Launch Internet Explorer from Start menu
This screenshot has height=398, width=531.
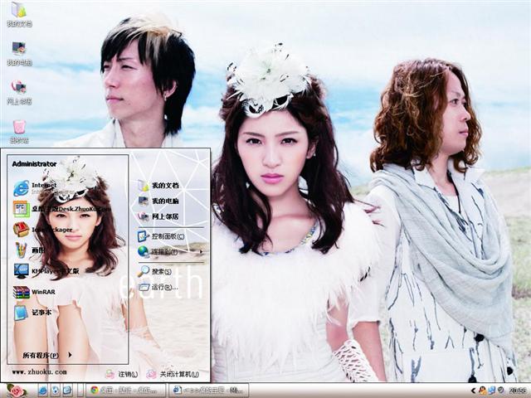point(35,188)
